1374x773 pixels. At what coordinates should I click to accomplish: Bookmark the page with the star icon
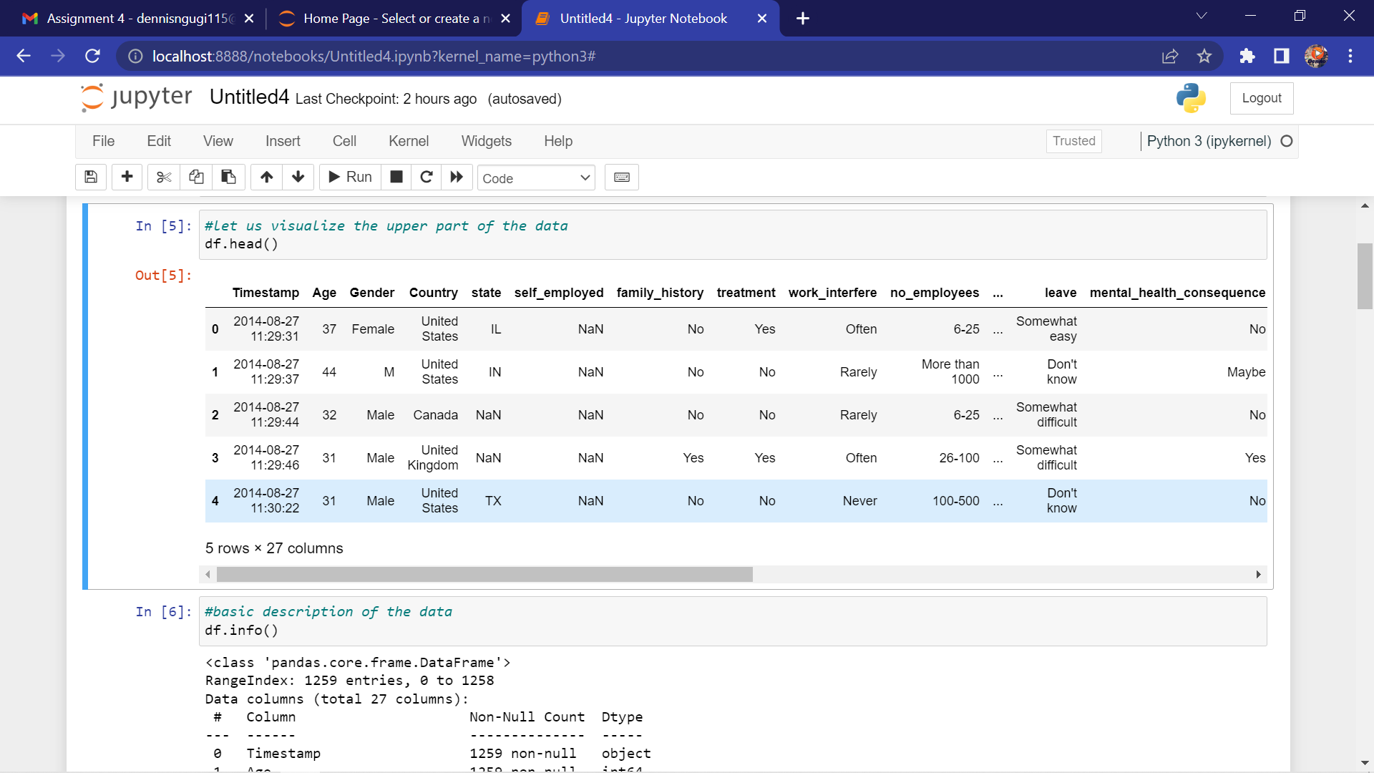[x=1204, y=56]
